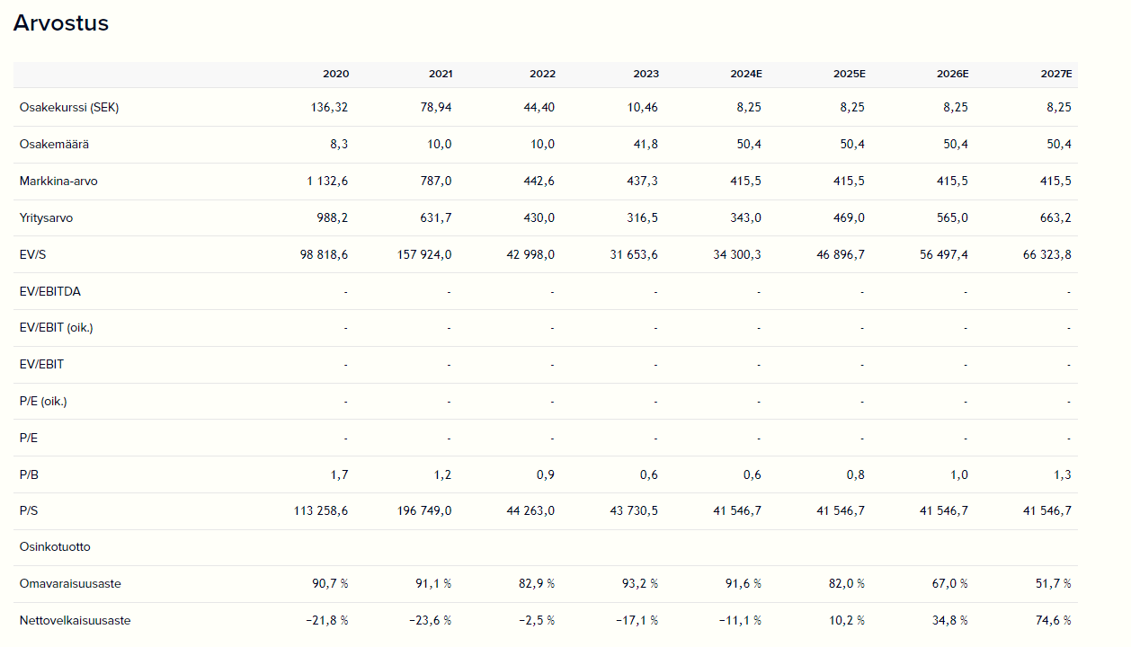Click the Arvostus heading
1131x647 pixels.
61,23
